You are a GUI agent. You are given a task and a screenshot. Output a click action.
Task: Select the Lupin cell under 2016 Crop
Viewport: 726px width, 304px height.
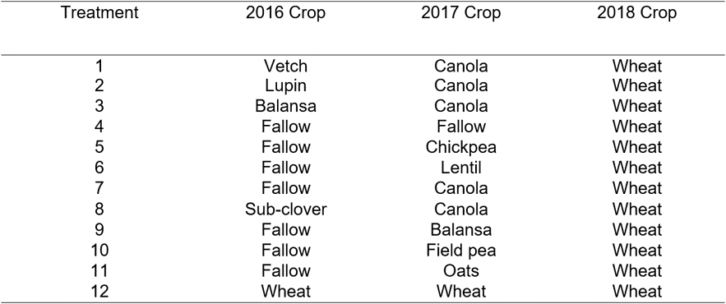(285, 86)
